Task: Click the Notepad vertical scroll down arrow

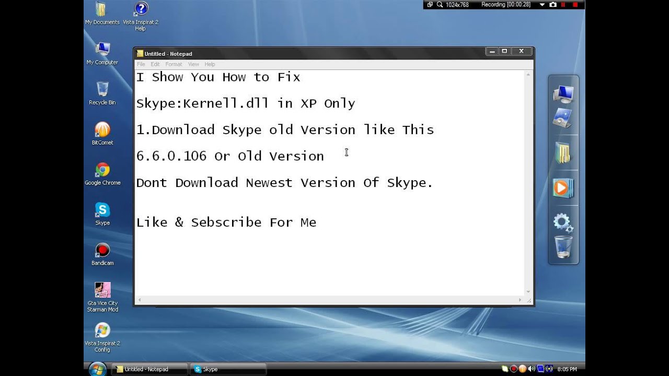Action: click(x=528, y=291)
